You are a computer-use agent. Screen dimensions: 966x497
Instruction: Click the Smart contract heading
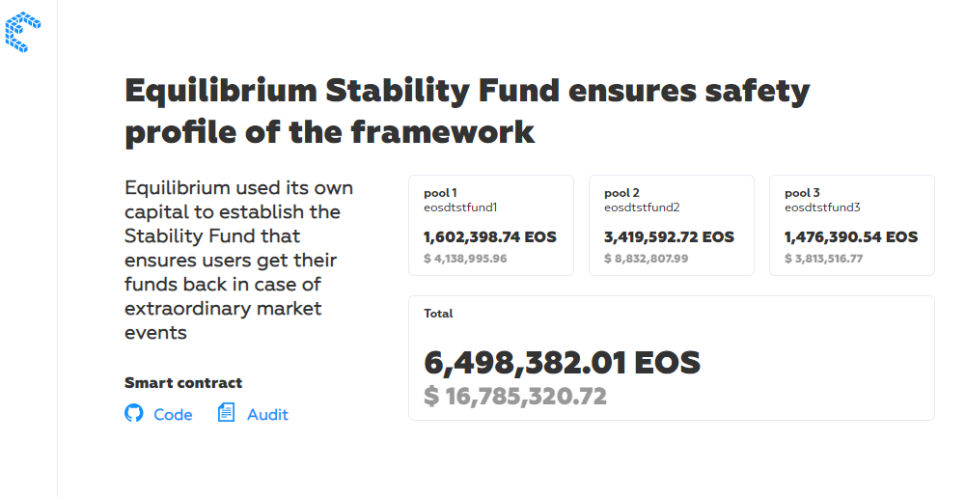click(183, 382)
